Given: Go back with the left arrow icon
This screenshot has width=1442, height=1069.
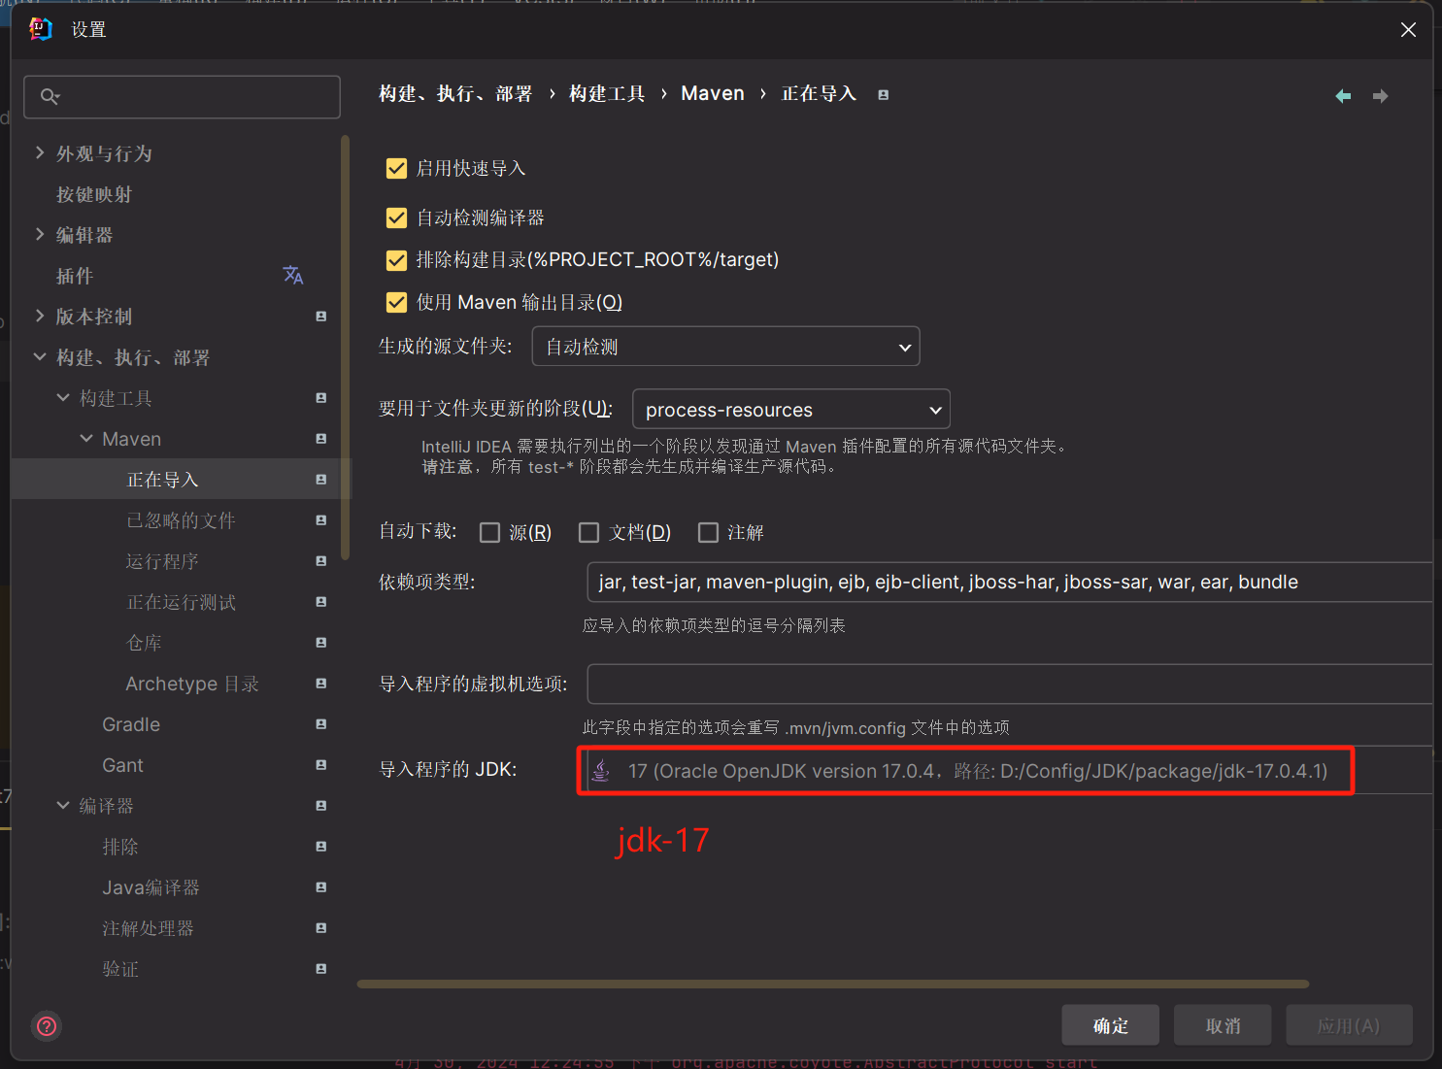Looking at the screenshot, I should pyautogui.click(x=1343, y=95).
